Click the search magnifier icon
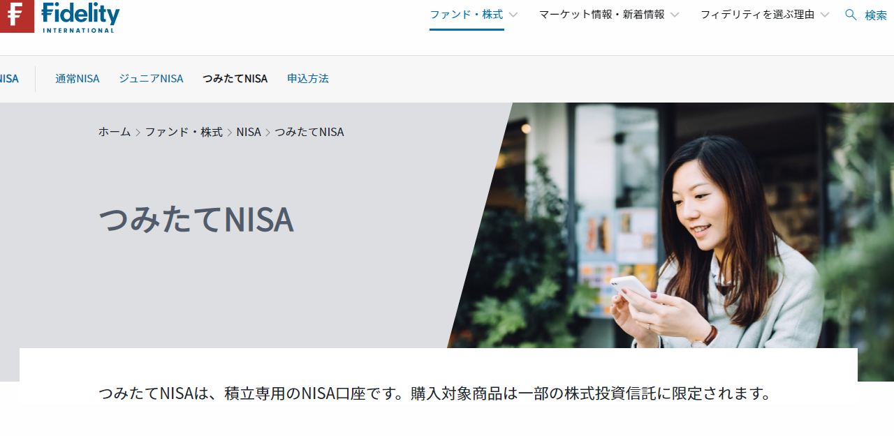The width and height of the screenshot is (894, 436). pos(851,15)
